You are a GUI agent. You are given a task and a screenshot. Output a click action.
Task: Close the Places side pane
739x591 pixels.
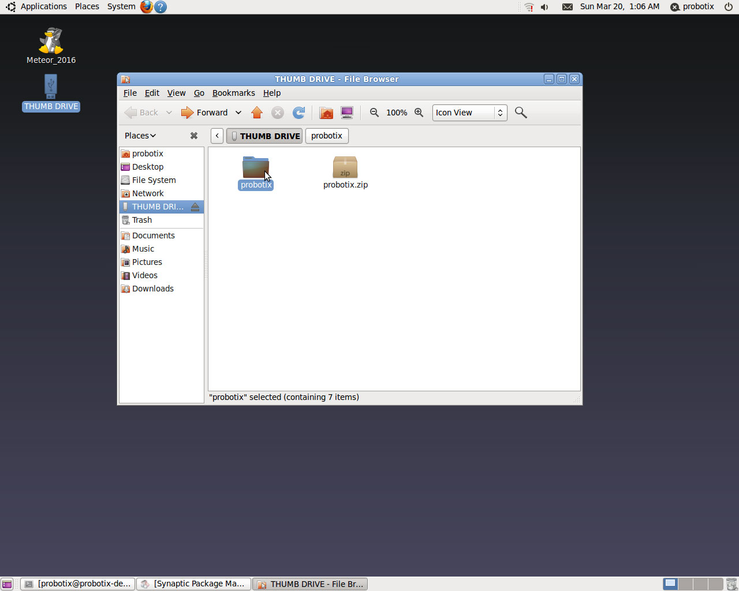(x=194, y=136)
